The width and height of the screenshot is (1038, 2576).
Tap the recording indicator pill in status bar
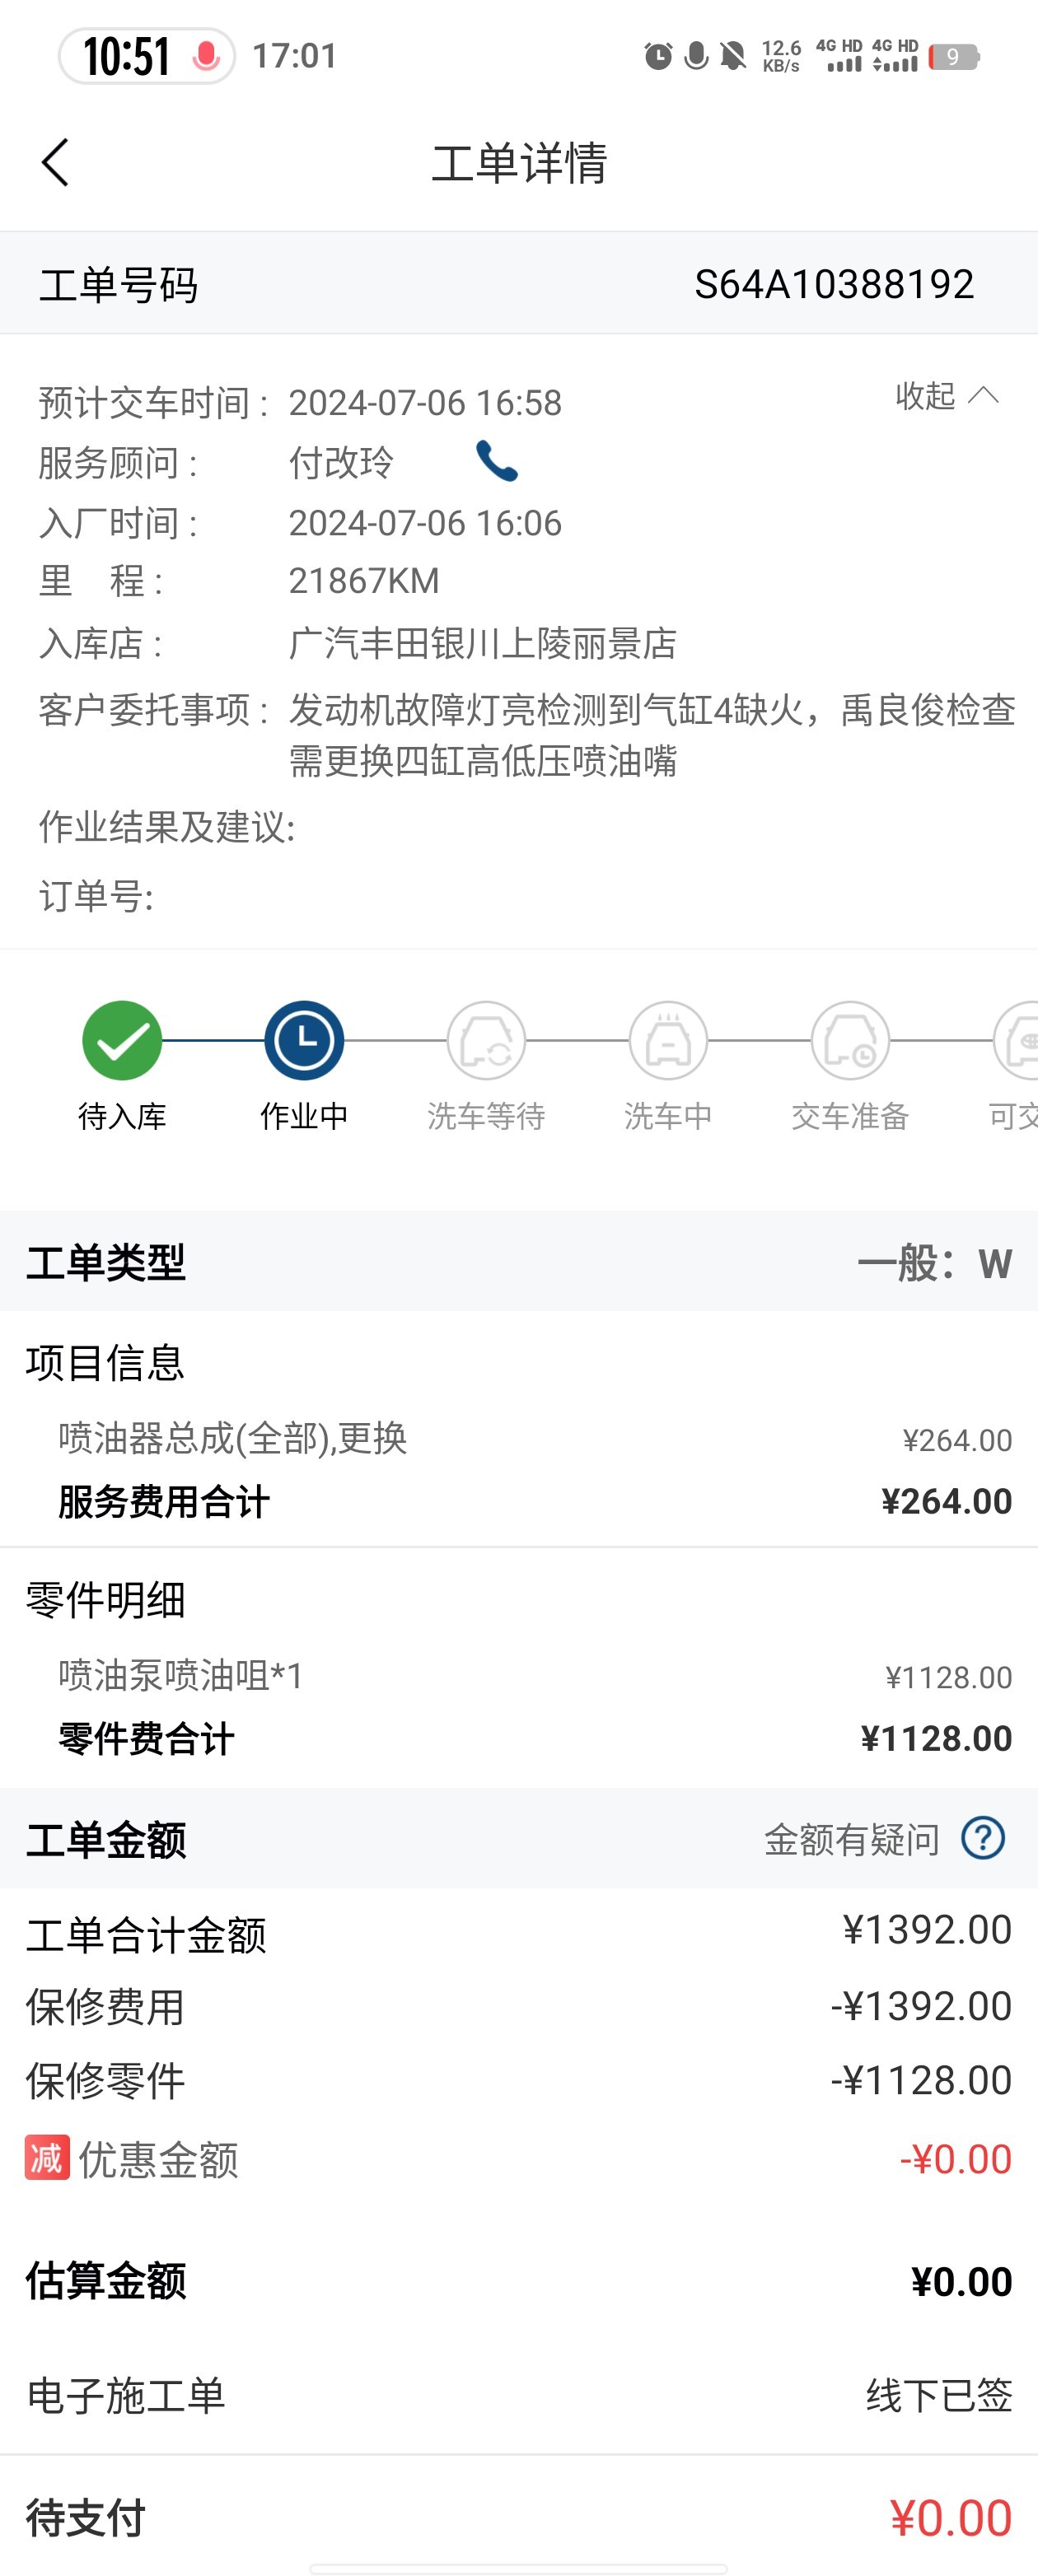tap(147, 56)
